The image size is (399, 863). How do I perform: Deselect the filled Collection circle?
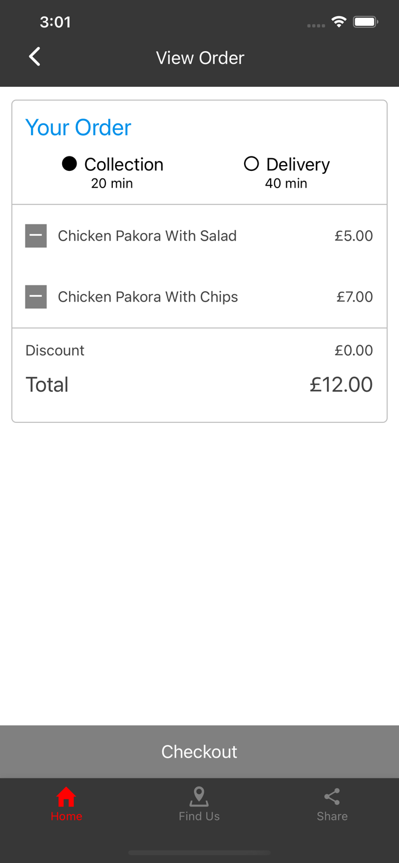coord(70,164)
